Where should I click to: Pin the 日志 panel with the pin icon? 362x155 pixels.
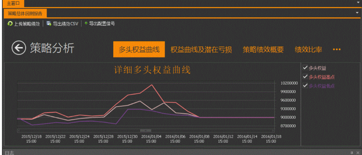coord(352,152)
